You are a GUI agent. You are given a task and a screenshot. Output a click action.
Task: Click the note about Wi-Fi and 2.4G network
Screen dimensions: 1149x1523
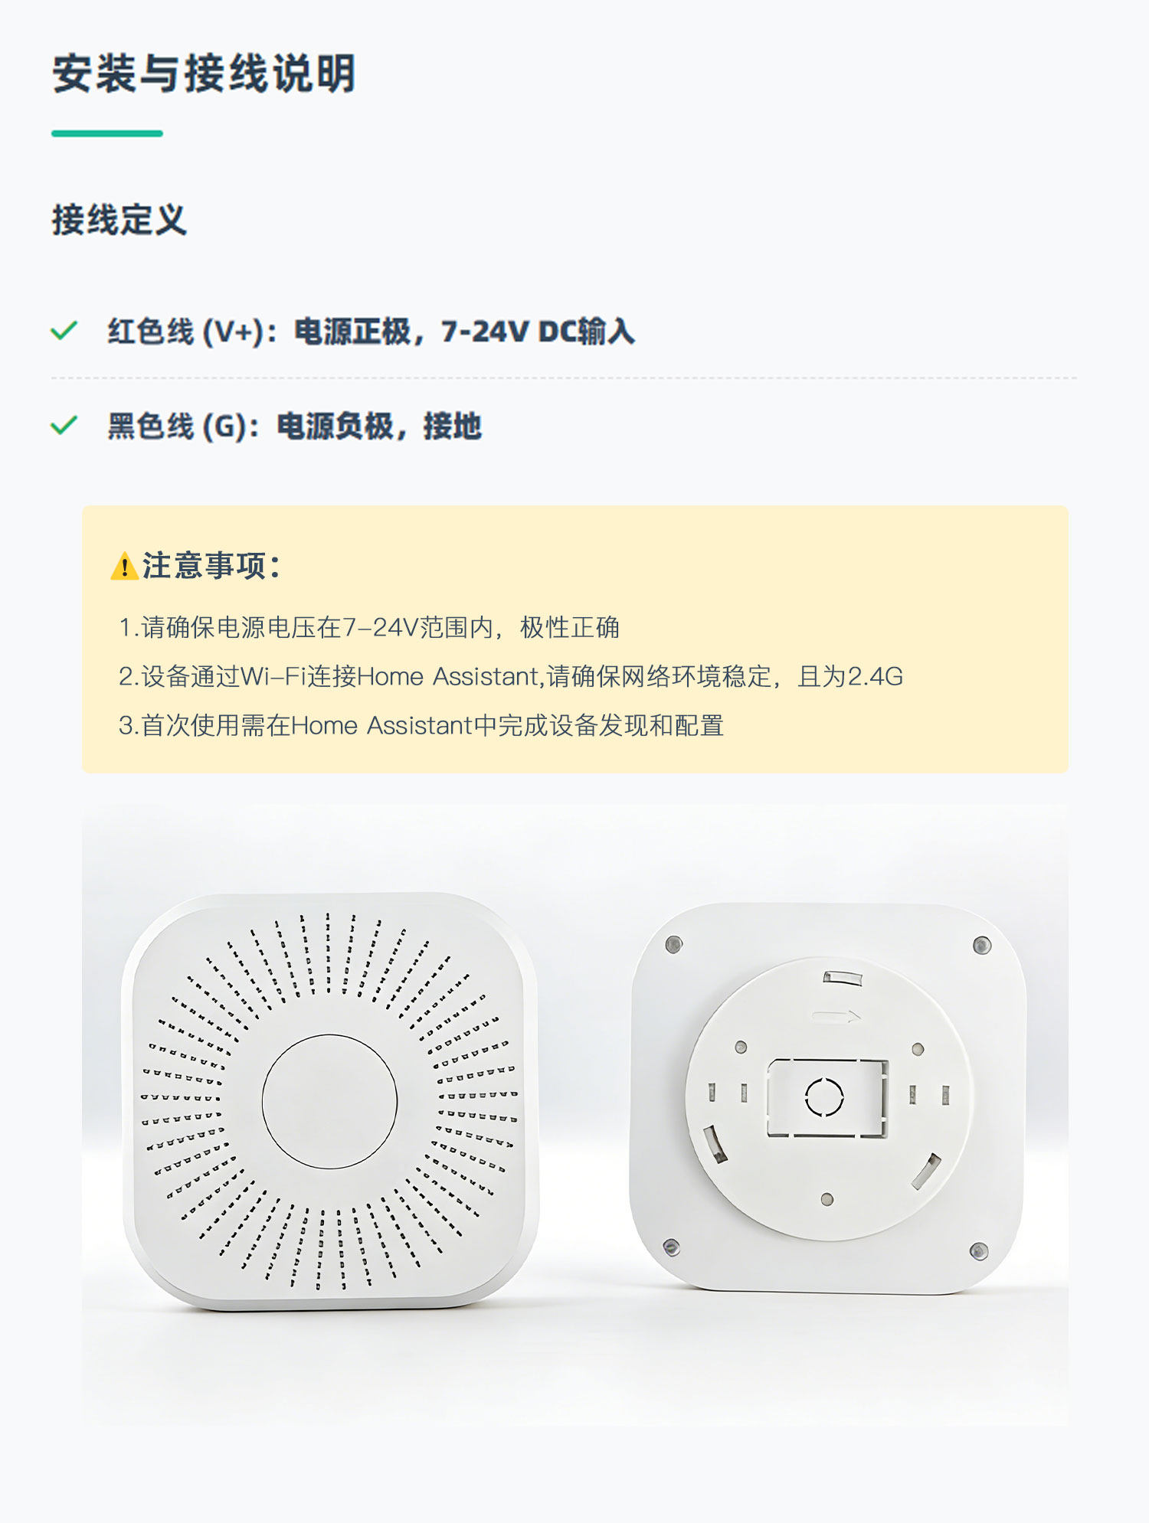[511, 677]
